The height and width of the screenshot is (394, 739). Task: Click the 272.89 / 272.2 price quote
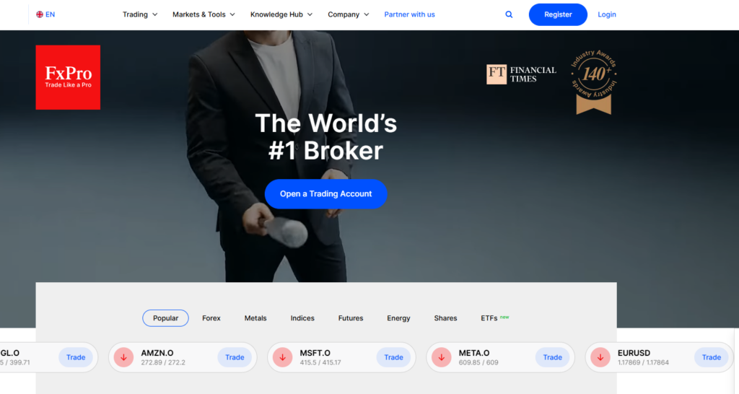click(163, 362)
